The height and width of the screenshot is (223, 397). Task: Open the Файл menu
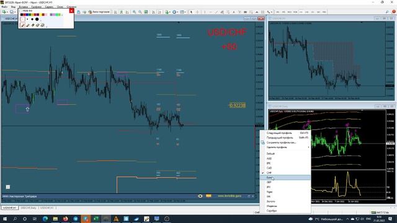point(4,7)
